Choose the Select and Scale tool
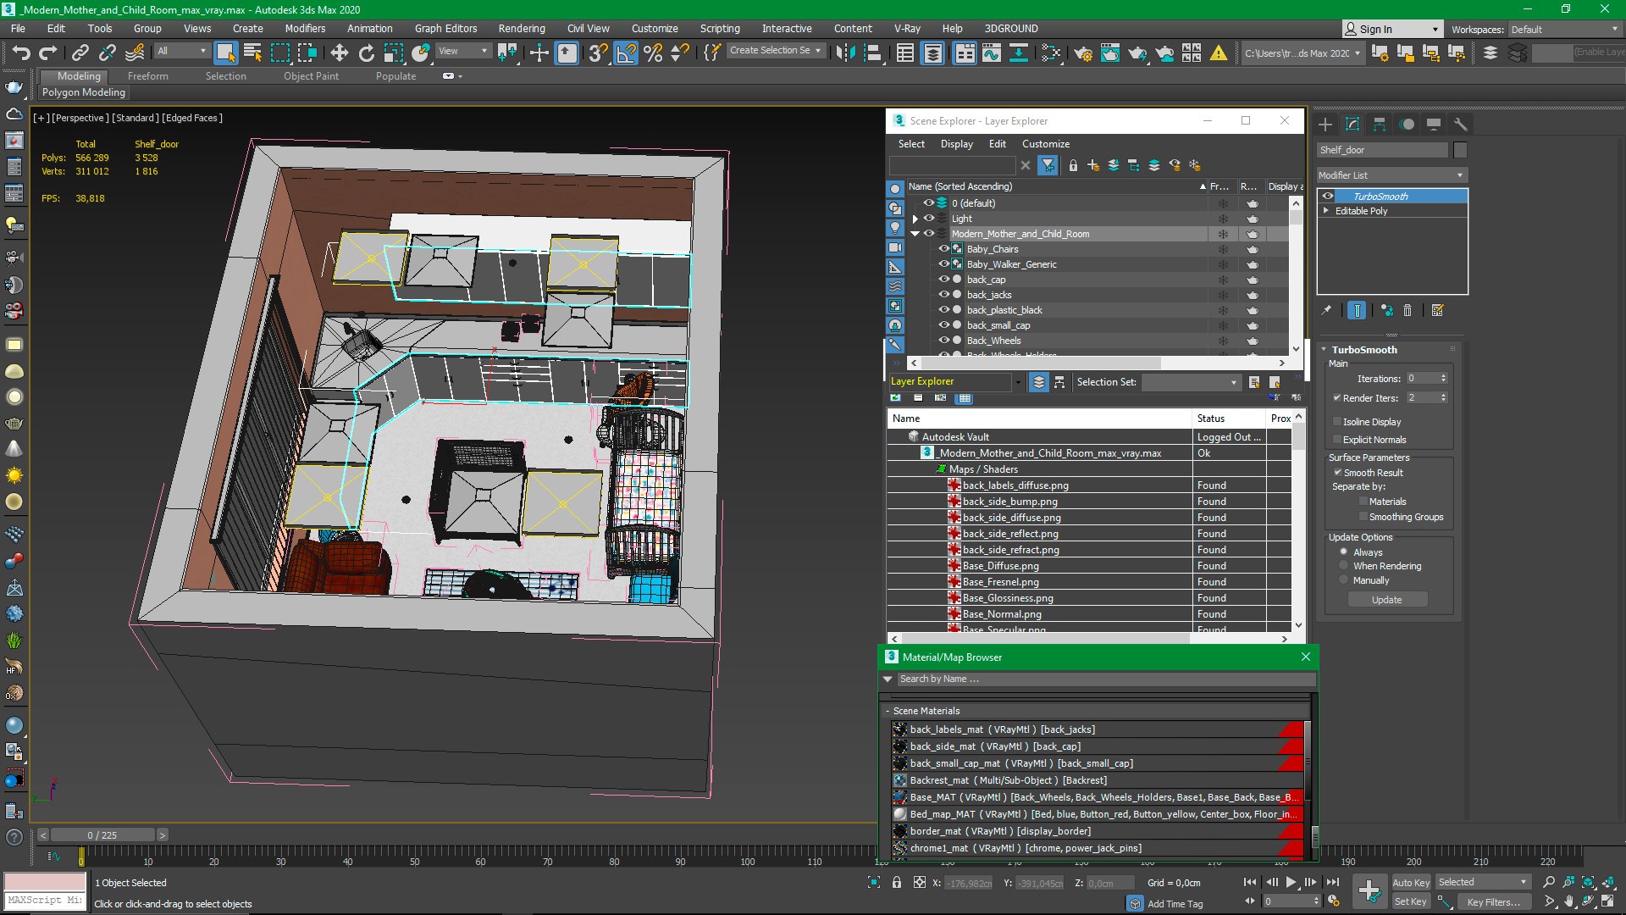The image size is (1626, 915). pos(393,53)
